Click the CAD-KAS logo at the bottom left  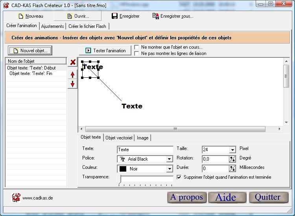(x=16, y=197)
